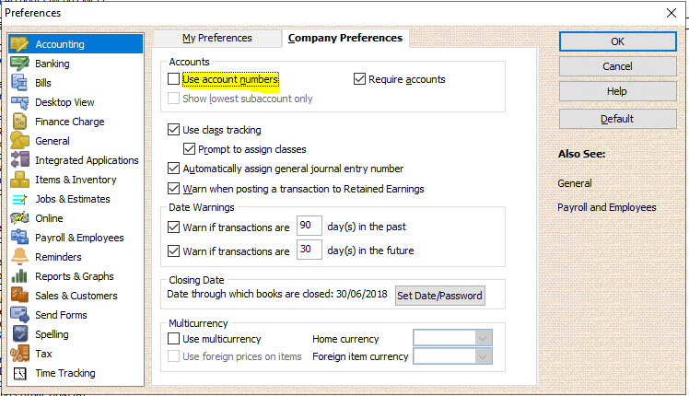This screenshot has width=689, height=396.
Task: Select the Spelling preferences icon
Action: coord(19,334)
